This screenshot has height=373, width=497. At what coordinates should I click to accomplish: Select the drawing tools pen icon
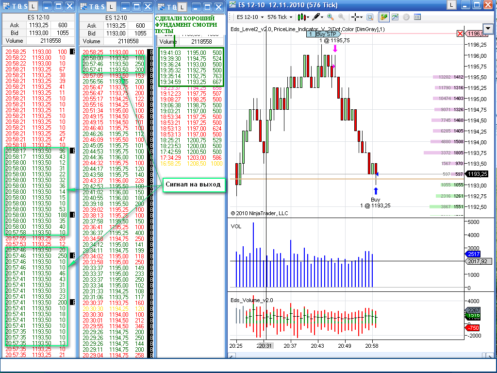[317, 17]
